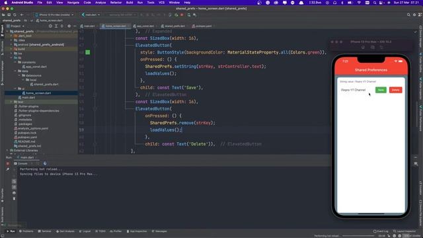
Task: Switch to main.dart editor tab
Action: pos(88,26)
